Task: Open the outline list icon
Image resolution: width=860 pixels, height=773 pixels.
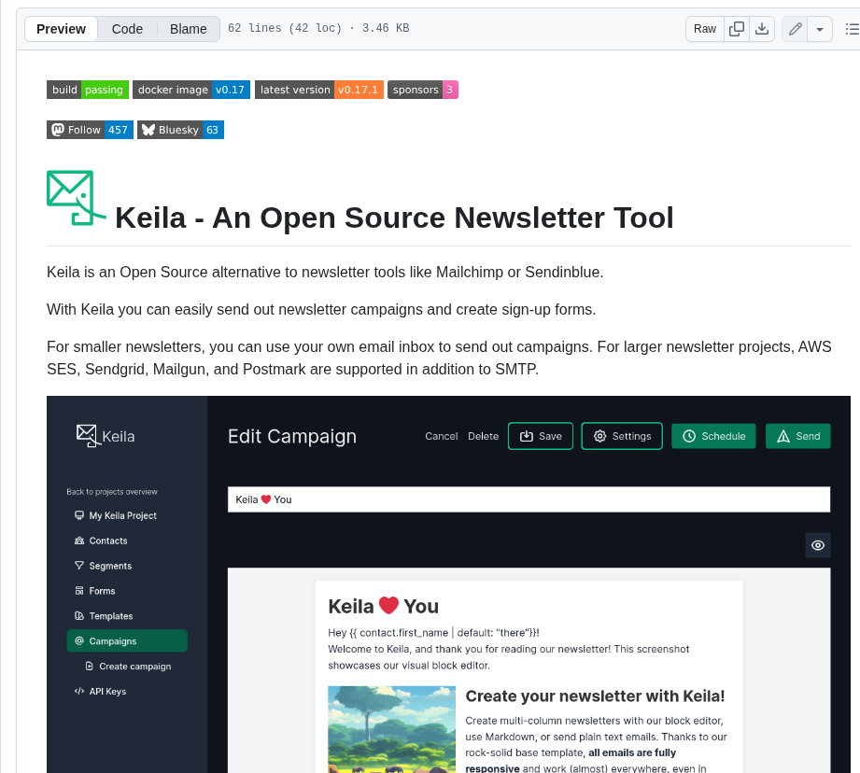Action: coord(852,29)
